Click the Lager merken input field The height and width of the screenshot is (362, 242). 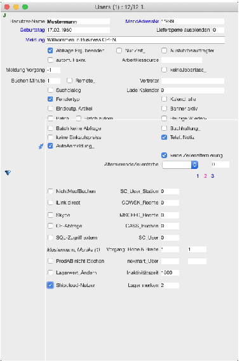click(x=170, y=285)
